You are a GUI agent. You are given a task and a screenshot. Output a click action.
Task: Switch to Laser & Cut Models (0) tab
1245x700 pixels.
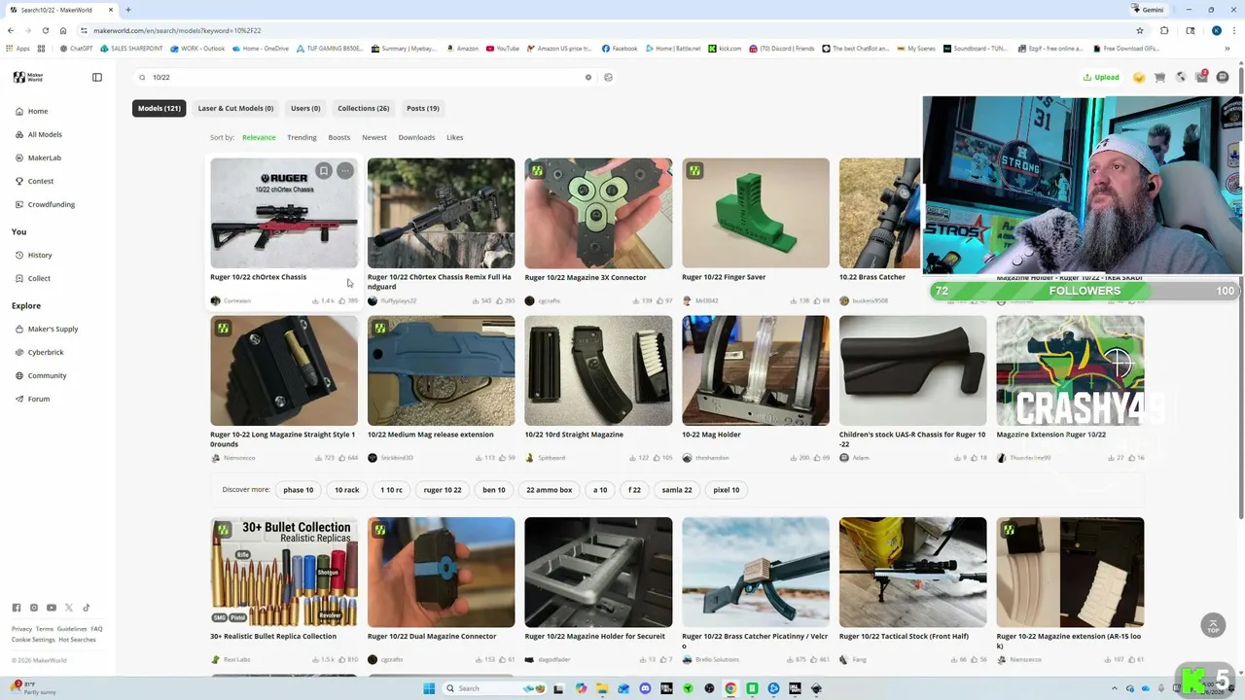point(235,108)
